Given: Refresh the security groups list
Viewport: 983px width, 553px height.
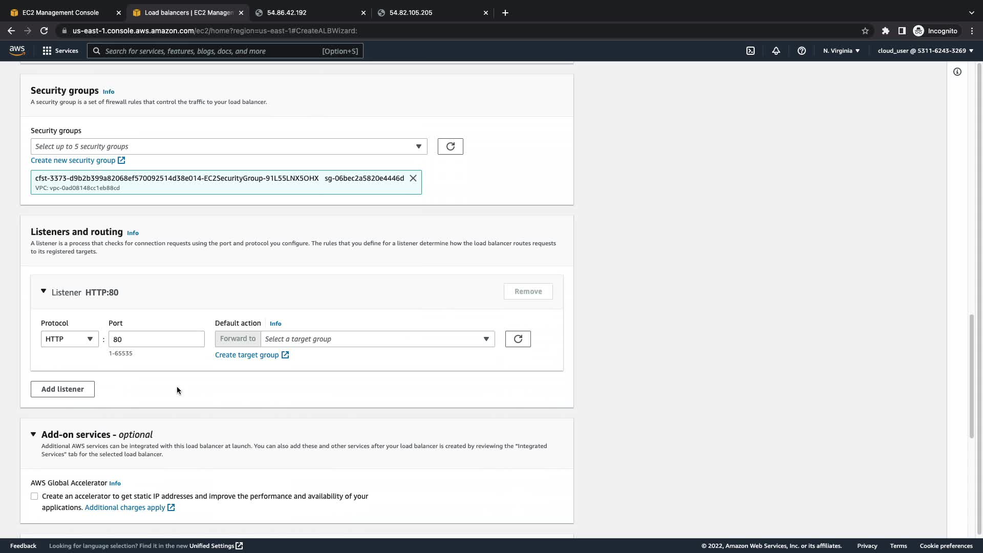Looking at the screenshot, I should pos(450,146).
